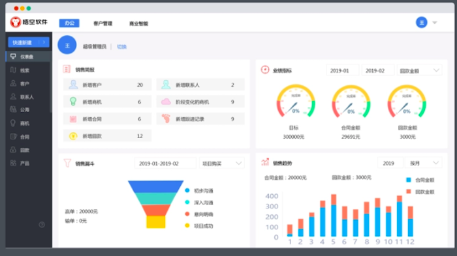
Task: Expand the 快速新建 arrow
Action: 44,42
